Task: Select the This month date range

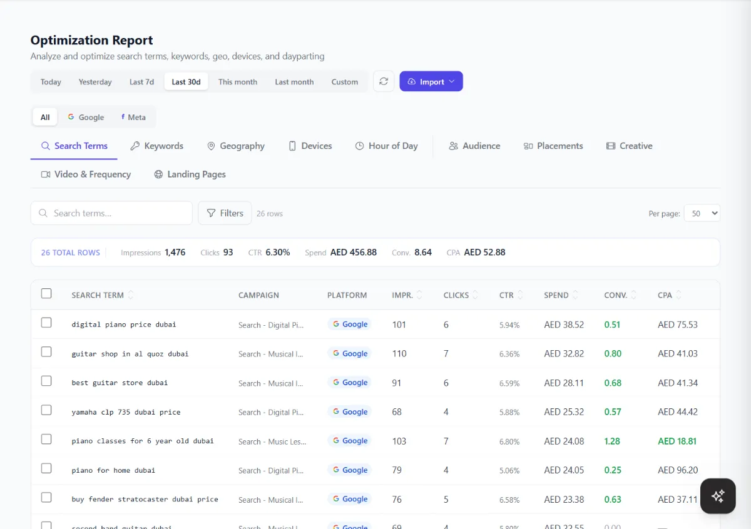Action: [x=238, y=82]
